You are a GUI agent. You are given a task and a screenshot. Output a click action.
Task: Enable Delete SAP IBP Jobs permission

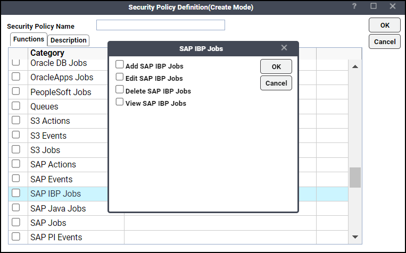pyautogui.click(x=119, y=89)
